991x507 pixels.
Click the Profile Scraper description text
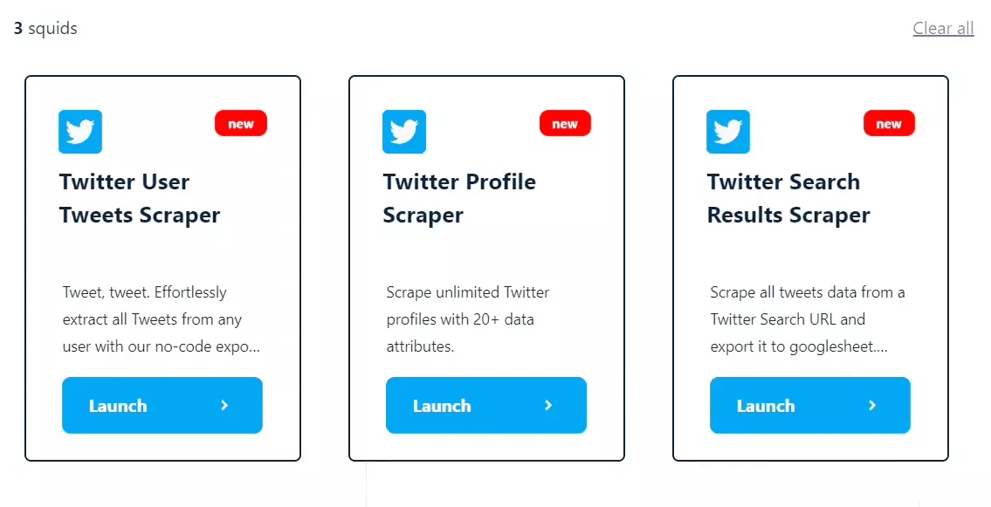click(x=468, y=319)
